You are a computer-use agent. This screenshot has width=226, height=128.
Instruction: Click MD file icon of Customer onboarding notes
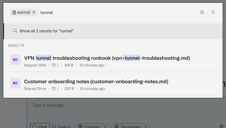click(x=15, y=83)
